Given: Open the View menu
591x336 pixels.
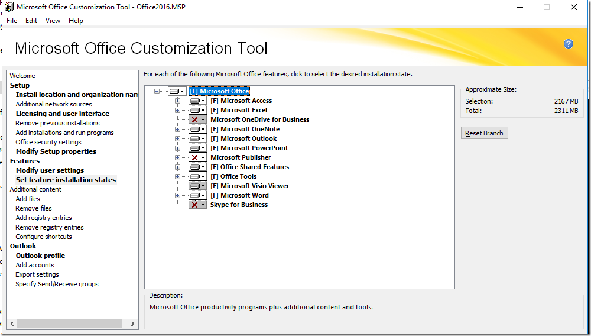Looking at the screenshot, I should tap(53, 21).
